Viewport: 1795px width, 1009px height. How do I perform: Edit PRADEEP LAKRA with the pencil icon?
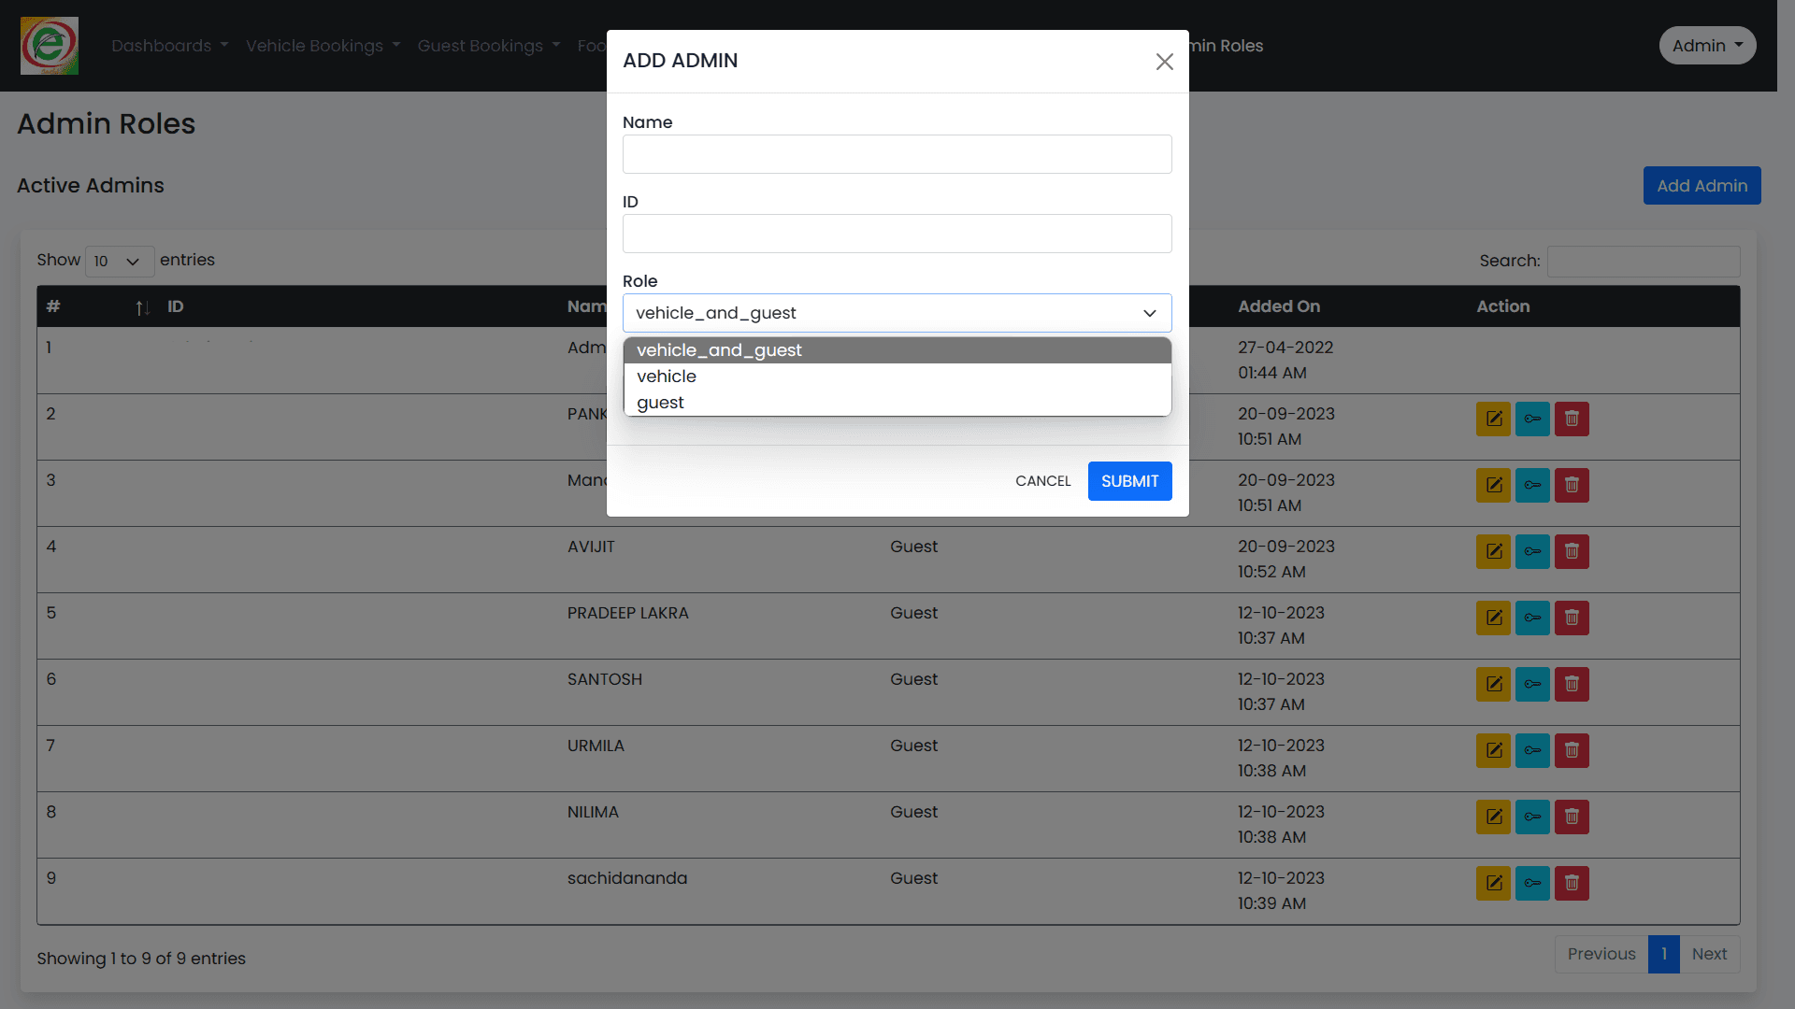coord(1492,618)
